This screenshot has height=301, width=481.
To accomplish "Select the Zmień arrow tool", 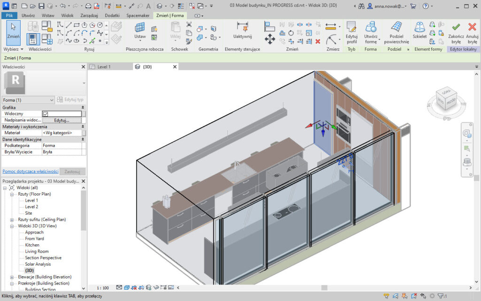I will point(13,29).
